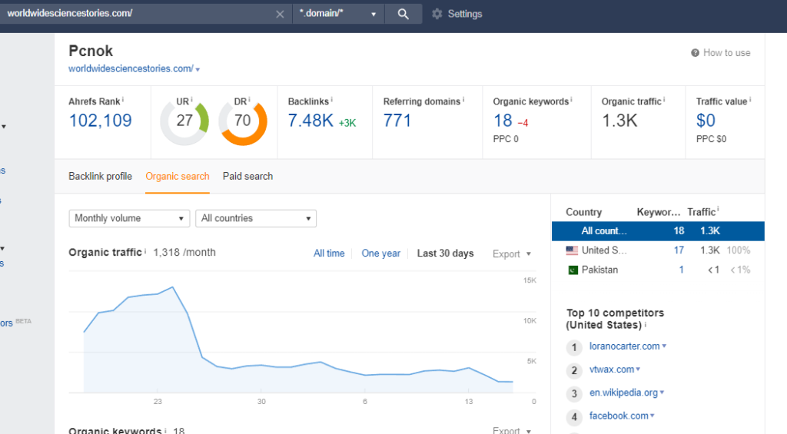Click the 1.3K organic traffic value
This screenshot has width=787, height=434.
[619, 121]
